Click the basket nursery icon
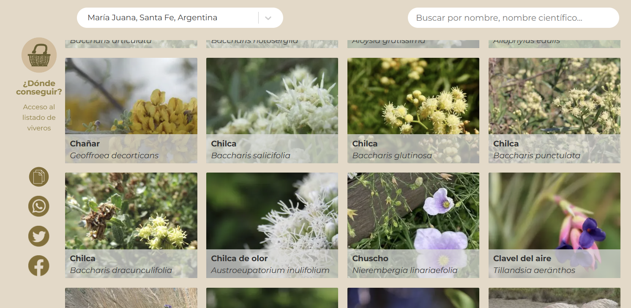This screenshot has width=631, height=308. (39, 55)
